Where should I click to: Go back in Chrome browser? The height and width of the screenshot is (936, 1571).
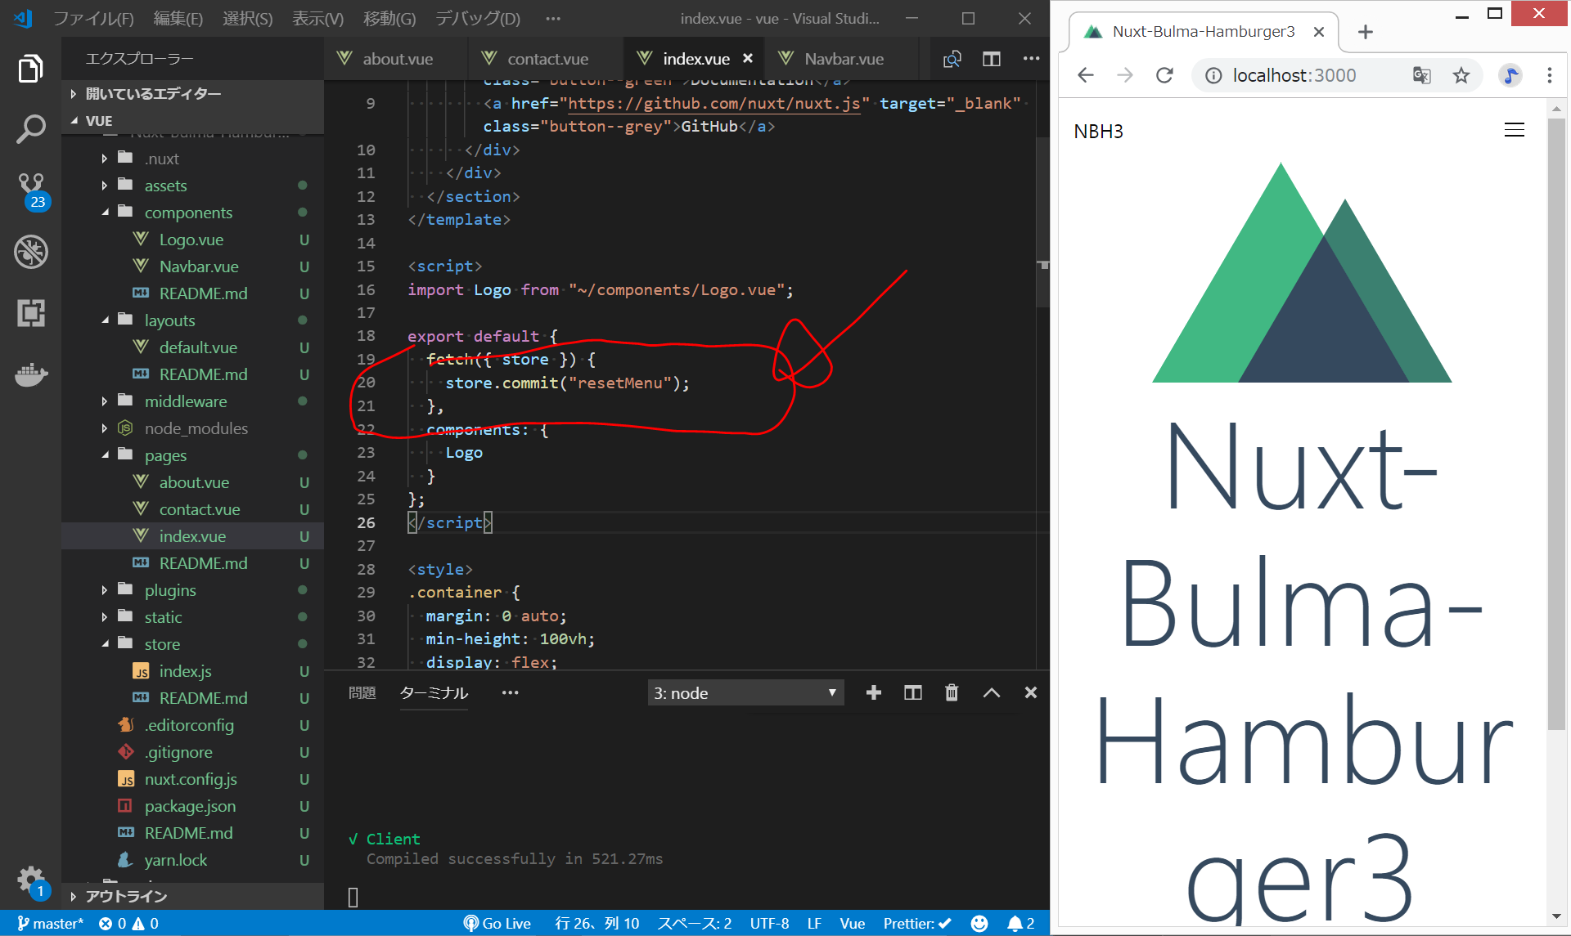coord(1086,75)
